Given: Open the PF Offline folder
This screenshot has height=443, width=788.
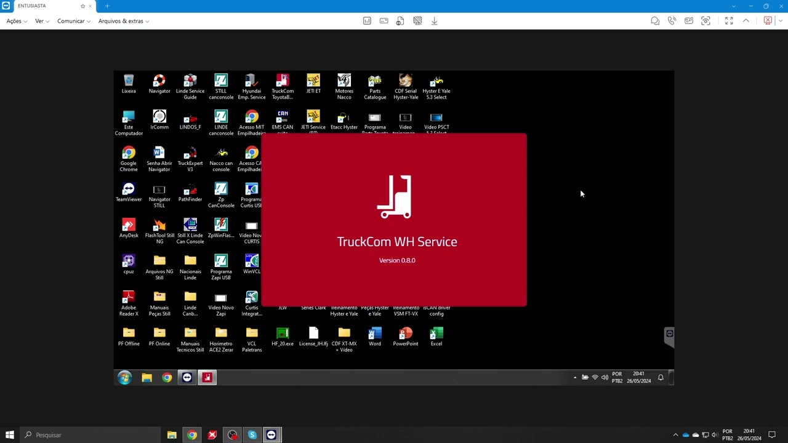Looking at the screenshot, I should (129, 337).
